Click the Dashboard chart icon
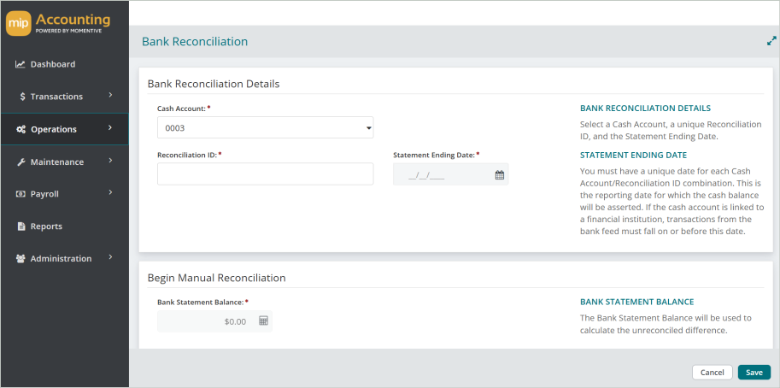The image size is (780, 388). [x=21, y=64]
